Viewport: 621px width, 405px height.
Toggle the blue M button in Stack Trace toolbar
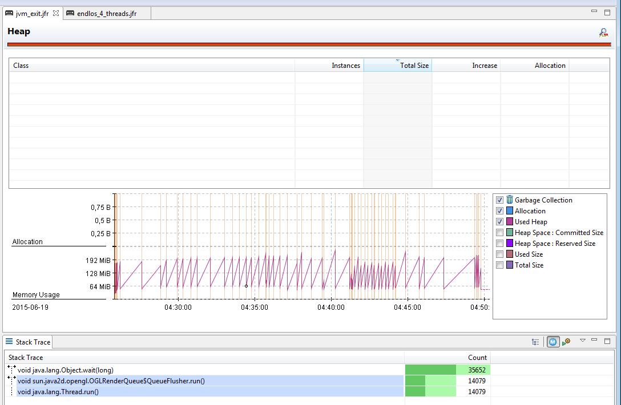pos(553,342)
